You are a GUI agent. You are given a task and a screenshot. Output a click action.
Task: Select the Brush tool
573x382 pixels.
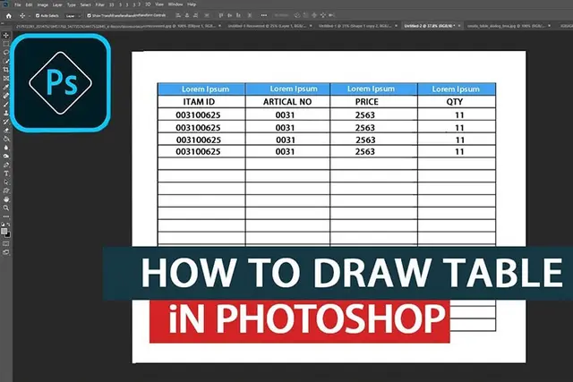pos(6,105)
